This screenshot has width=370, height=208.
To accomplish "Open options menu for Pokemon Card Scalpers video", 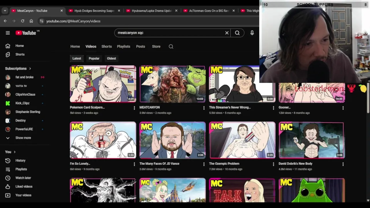I will pos(134,108).
